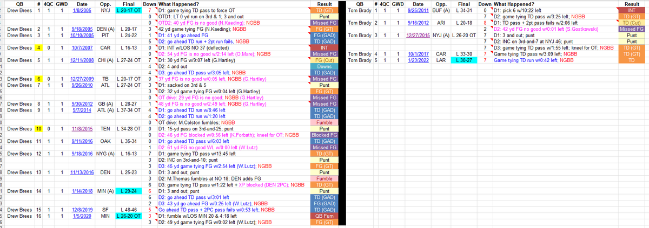This screenshot has height=228, width=649.
Task: Follow the 9/30/2012 game link
Action: [x=81, y=103]
